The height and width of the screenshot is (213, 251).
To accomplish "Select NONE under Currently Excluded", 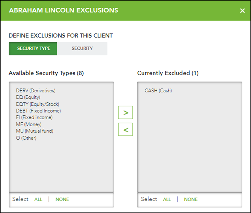I will [191, 199].
